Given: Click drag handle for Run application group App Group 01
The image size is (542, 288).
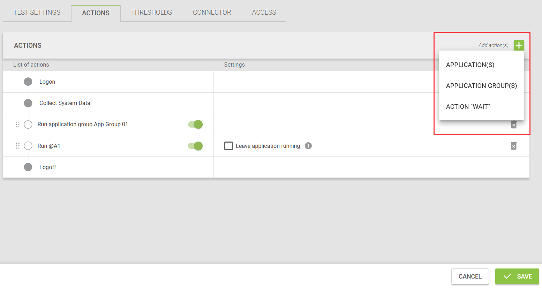Looking at the screenshot, I should click(17, 124).
